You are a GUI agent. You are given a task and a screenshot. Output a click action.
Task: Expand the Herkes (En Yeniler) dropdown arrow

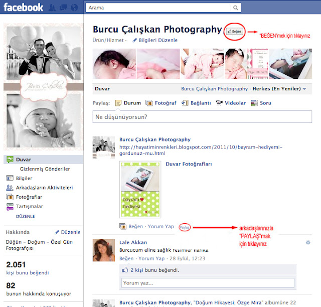[x=304, y=89]
